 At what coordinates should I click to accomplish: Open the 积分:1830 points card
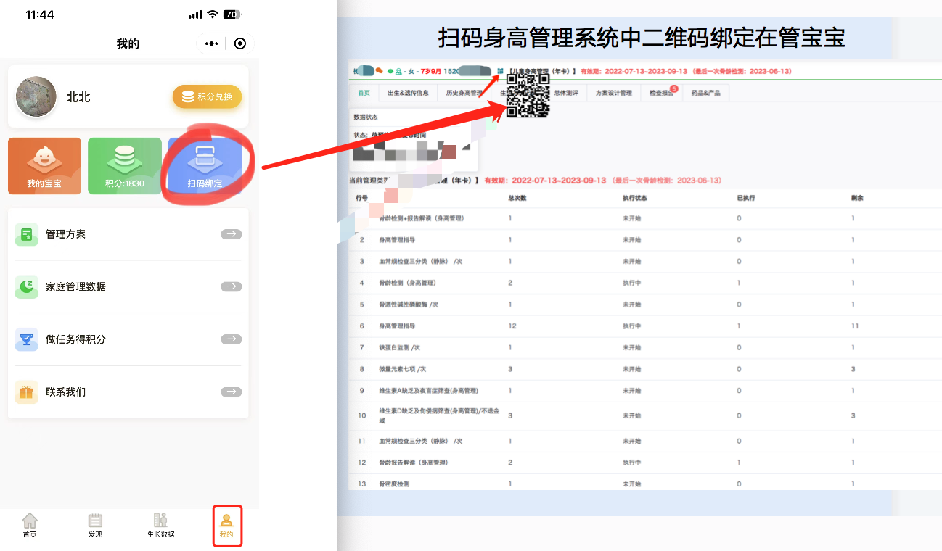[x=125, y=166]
